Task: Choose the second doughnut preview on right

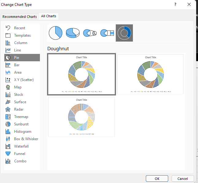Action: click(150, 74)
